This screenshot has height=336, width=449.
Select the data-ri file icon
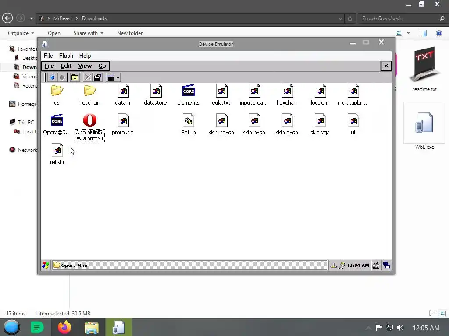(x=123, y=91)
